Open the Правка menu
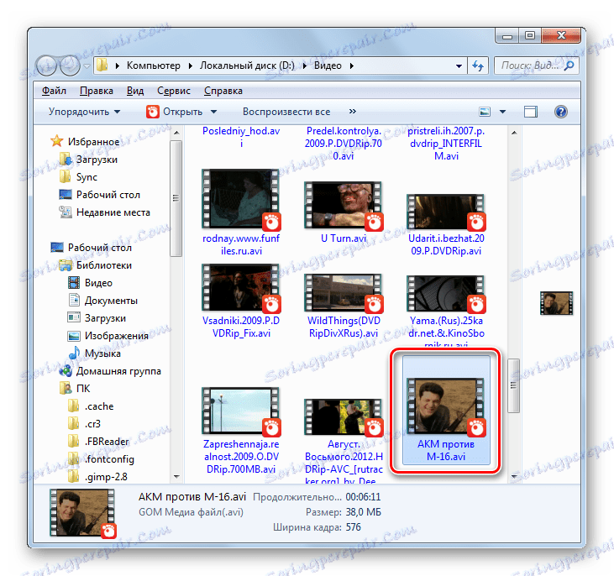This screenshot has height=576, width=614. click(x=97, y=91)
